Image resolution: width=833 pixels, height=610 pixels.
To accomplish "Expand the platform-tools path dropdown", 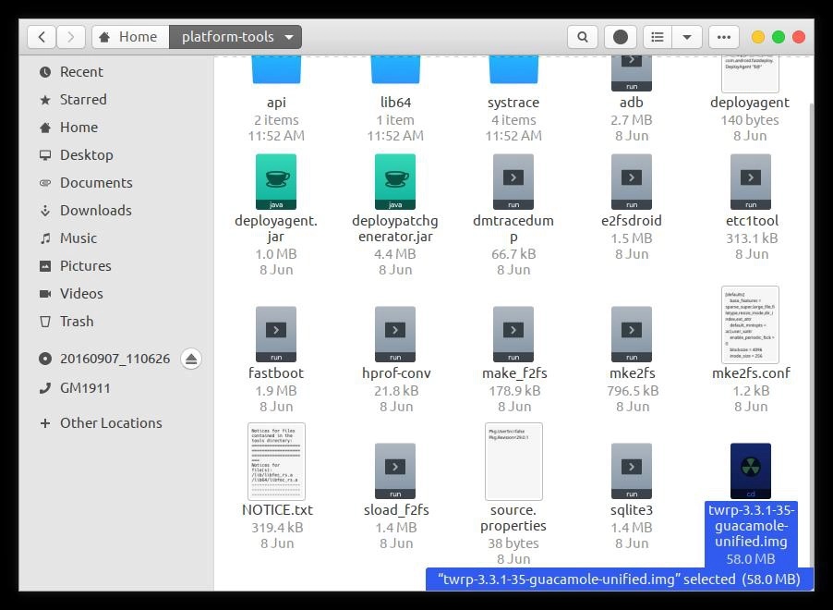I will pyautogui.click(x=289, y=37).
